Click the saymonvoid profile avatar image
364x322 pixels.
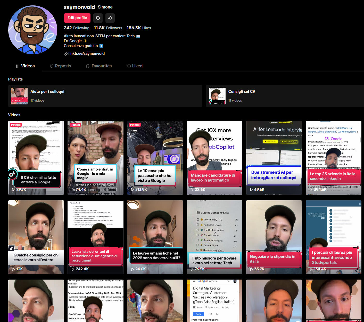pyautogui.click(x=32, y=30)
